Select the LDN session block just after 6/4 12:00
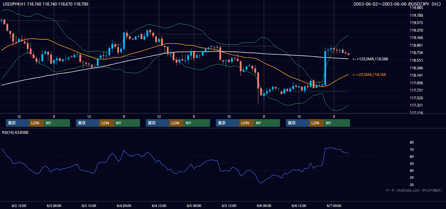The image size is (446, 209). pos(176,123)
